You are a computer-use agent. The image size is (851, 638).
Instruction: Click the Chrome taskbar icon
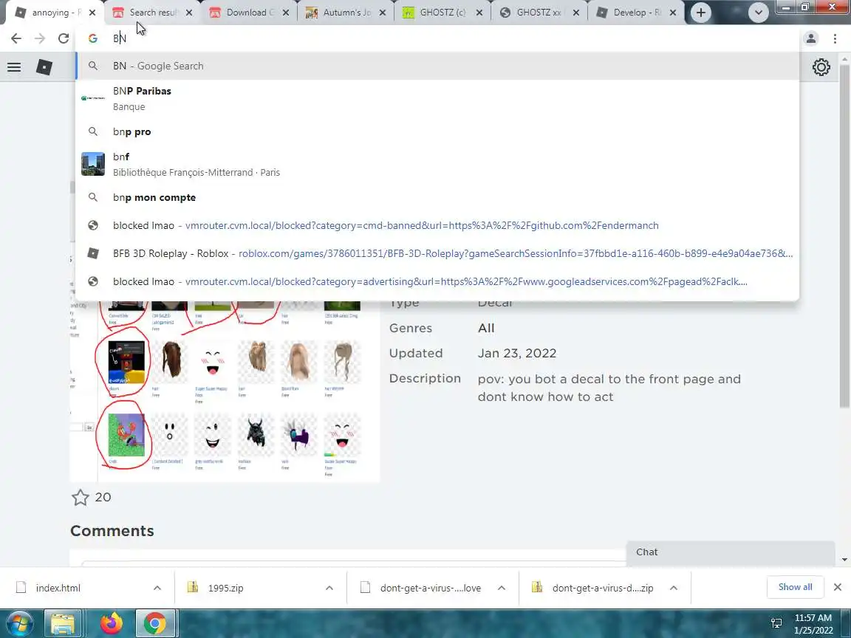pos(154,623)
